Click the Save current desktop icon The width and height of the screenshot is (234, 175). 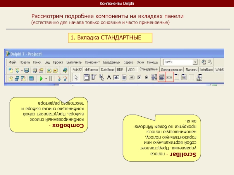click(204, 62)
